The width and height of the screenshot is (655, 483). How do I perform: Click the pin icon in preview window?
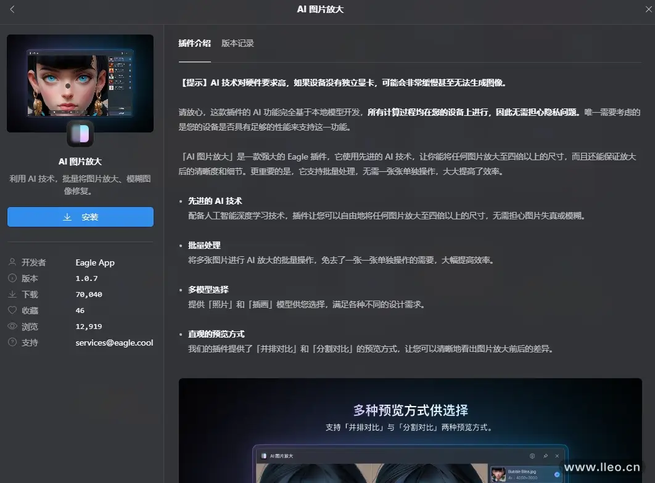coord(545,456)
